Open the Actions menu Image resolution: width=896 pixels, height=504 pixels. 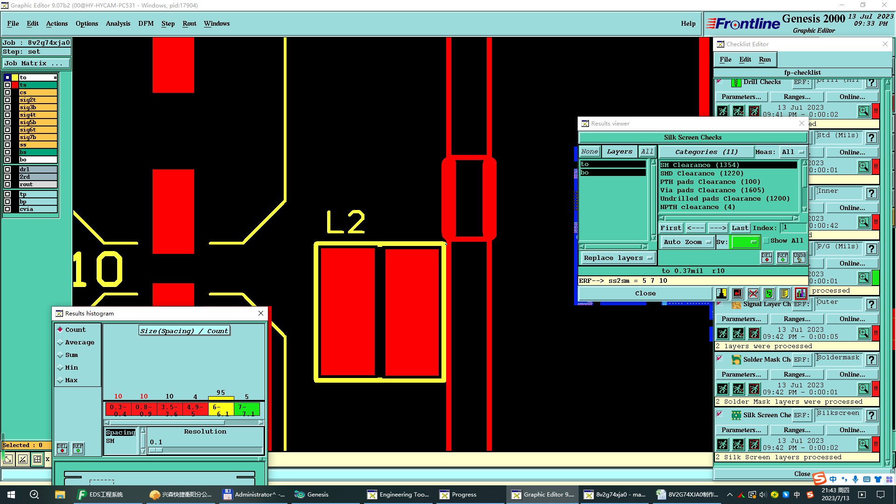point(57,23)
